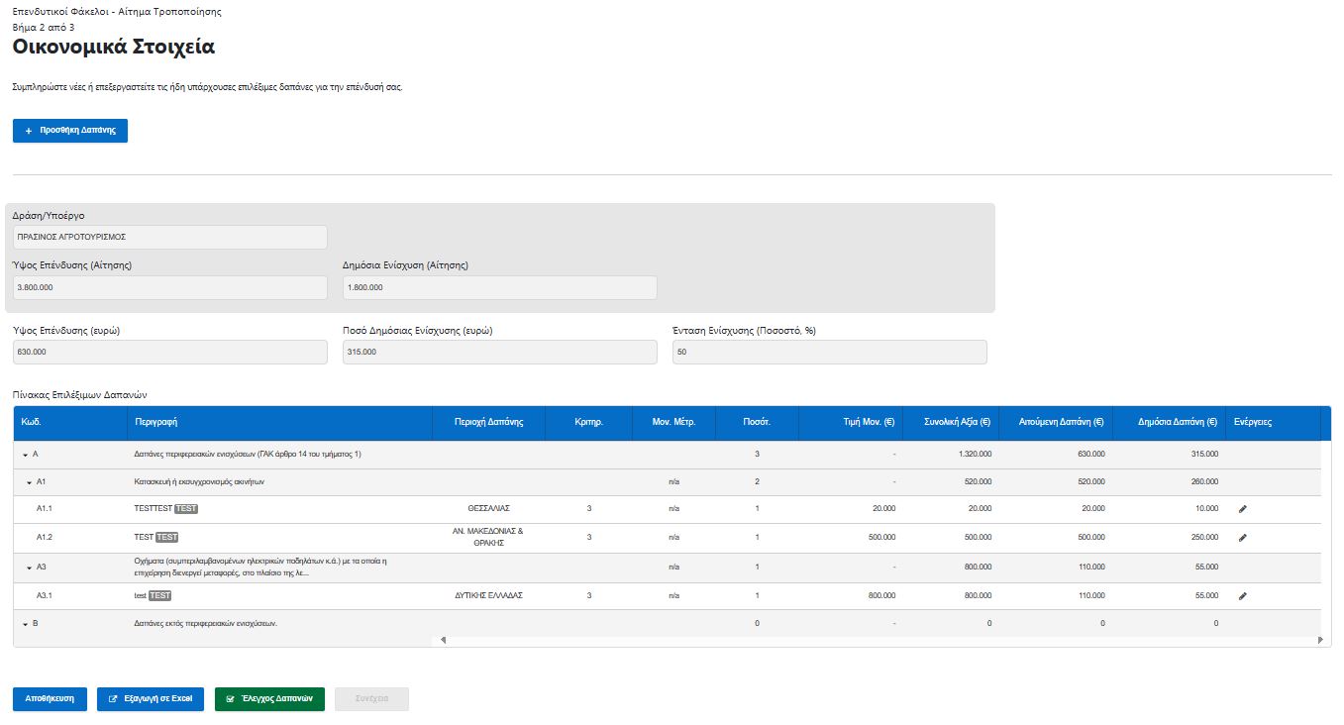Click the Δημόσια Δαπάνη (€) column header
Image resolution: width=1344 pixels, height=725 pixels.
click(1170, 422)
